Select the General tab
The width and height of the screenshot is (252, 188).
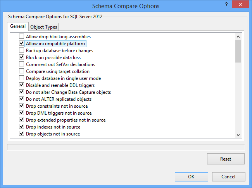pos(18,26)
